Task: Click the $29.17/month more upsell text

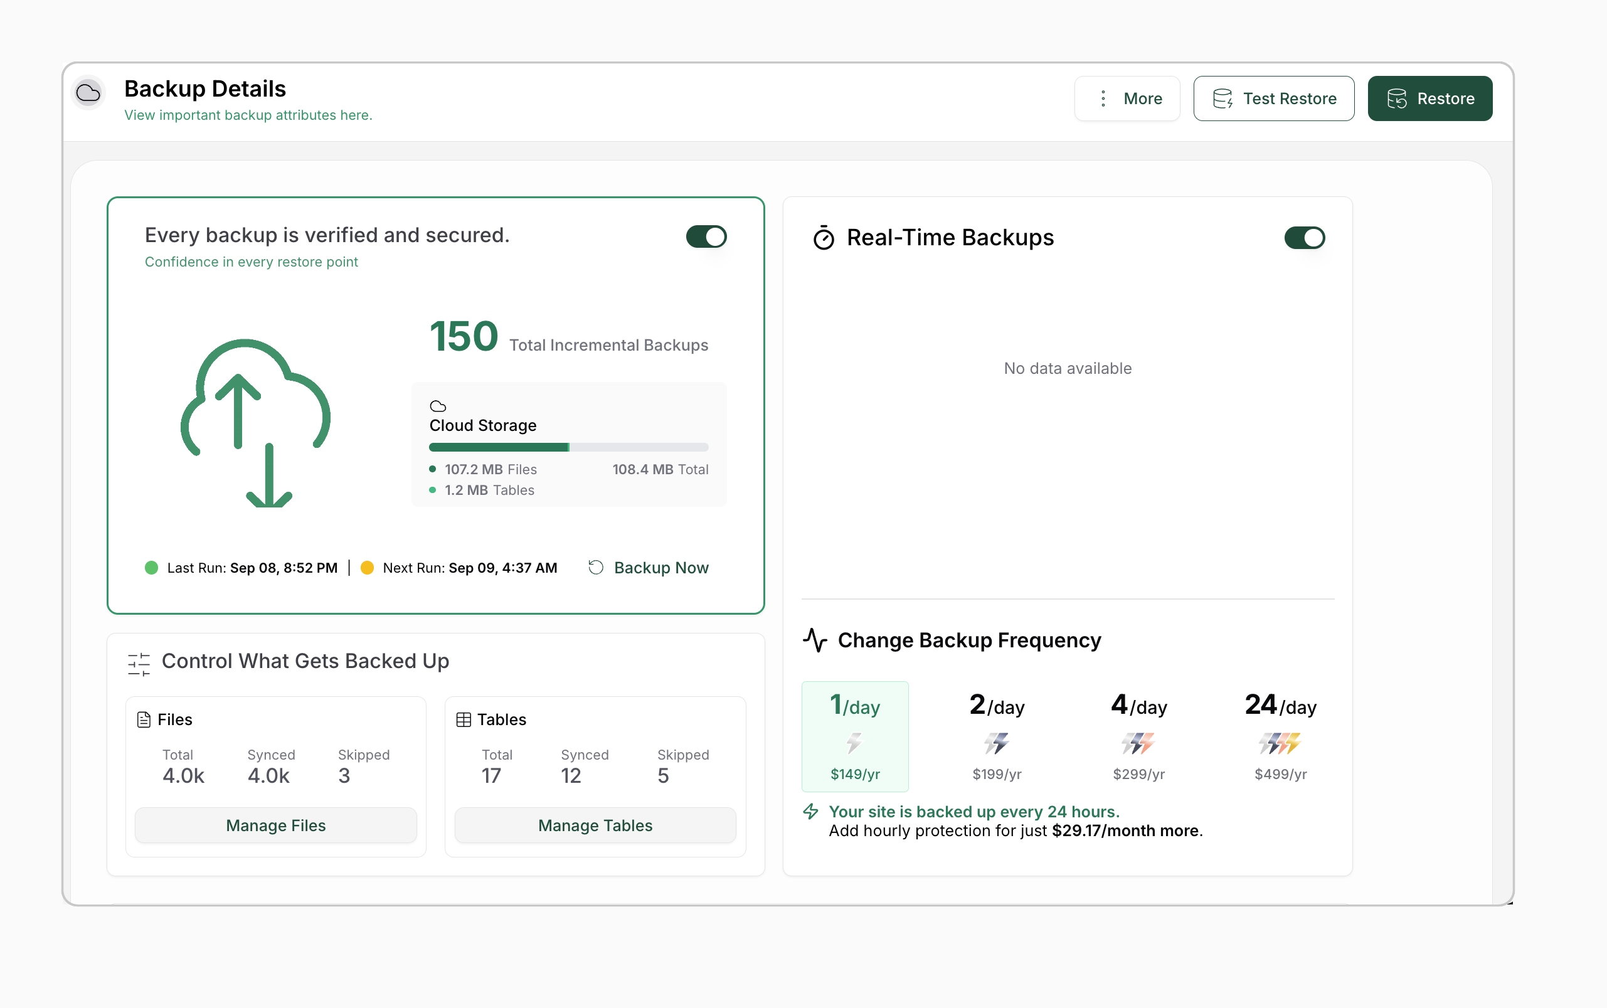Action: [1125, 830]
